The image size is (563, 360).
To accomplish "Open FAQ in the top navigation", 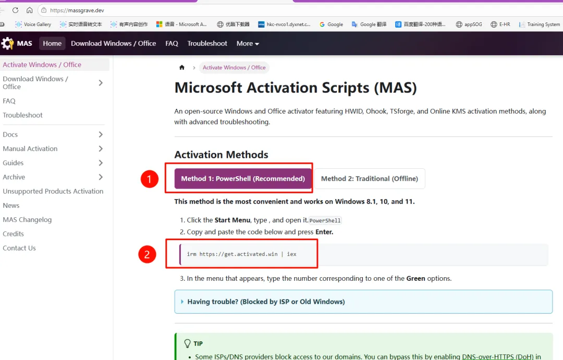I will tap(172, 43).
